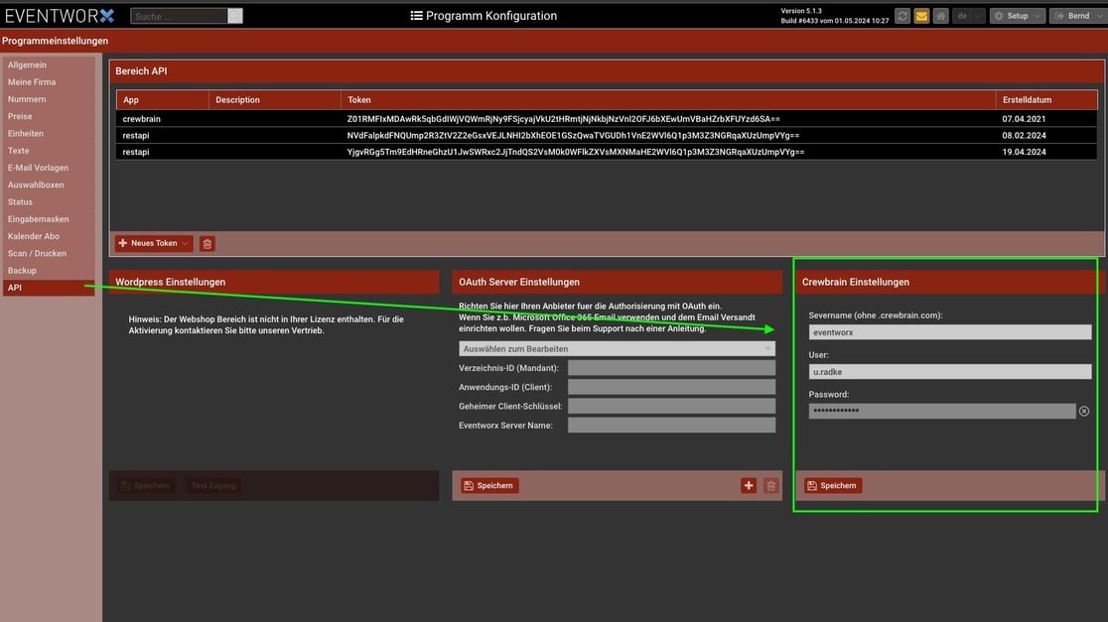
Task: Open the Auswählen zum Bearbeiten dropdown
Action: [x=617, y=349]
